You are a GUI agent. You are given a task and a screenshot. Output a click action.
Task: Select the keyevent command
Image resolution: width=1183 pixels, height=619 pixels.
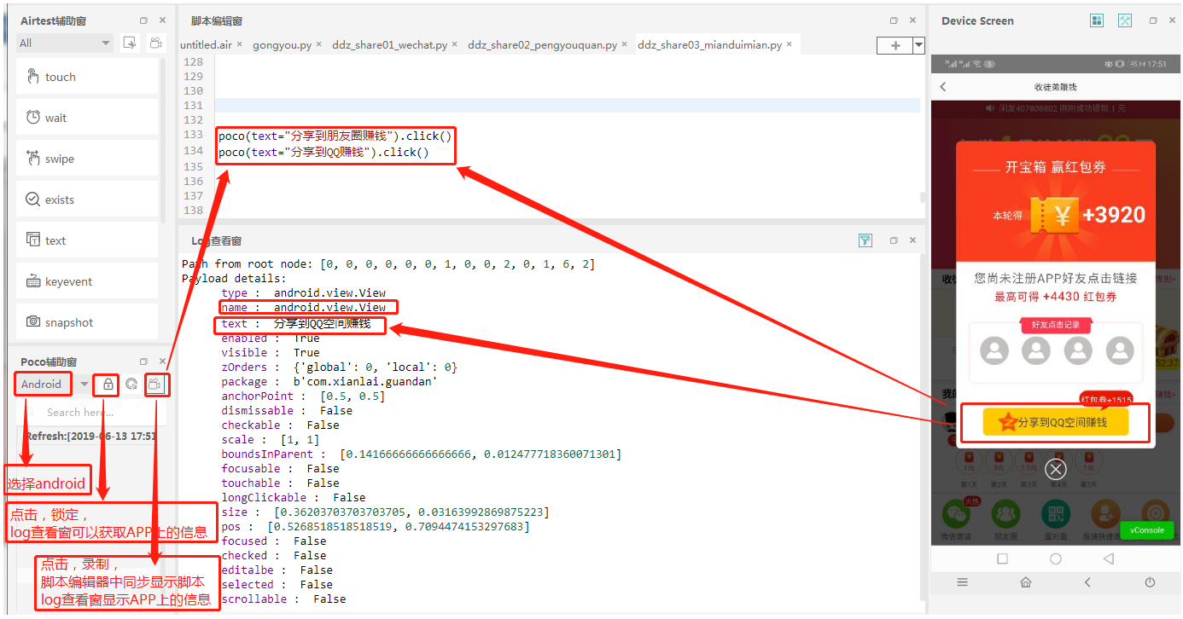click(x=87, y=281)
